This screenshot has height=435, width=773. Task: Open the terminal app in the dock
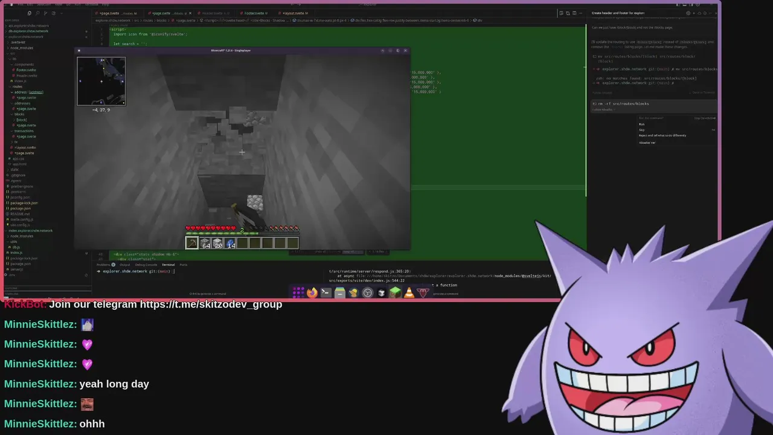point(326,293)
